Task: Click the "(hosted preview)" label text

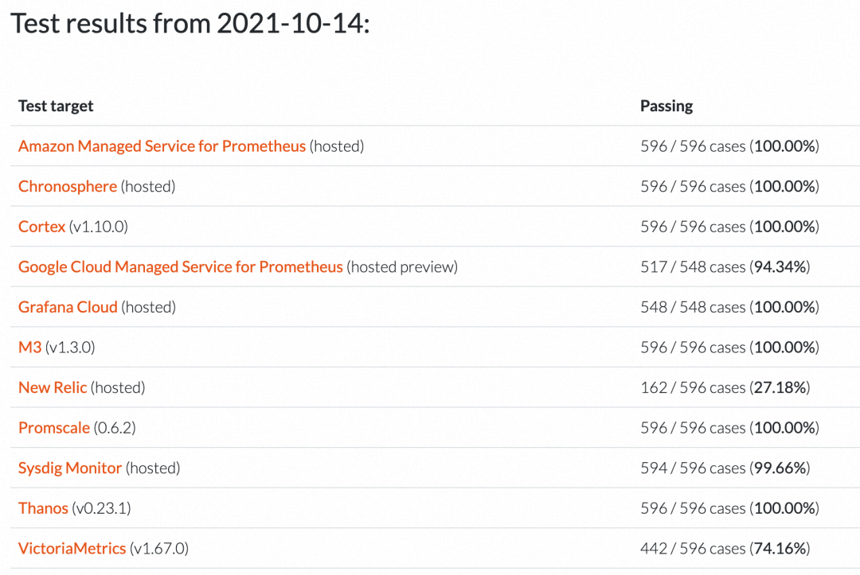Action: pyautogui.click(x=402, y=267)
